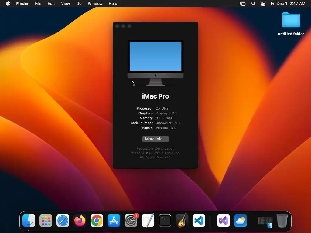Open Weather app in the Dock
The image size is (311, 233).
241,221
